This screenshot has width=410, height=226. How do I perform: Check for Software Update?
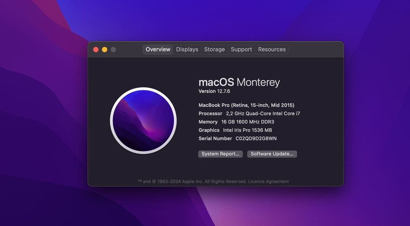(x=272, y=154)
